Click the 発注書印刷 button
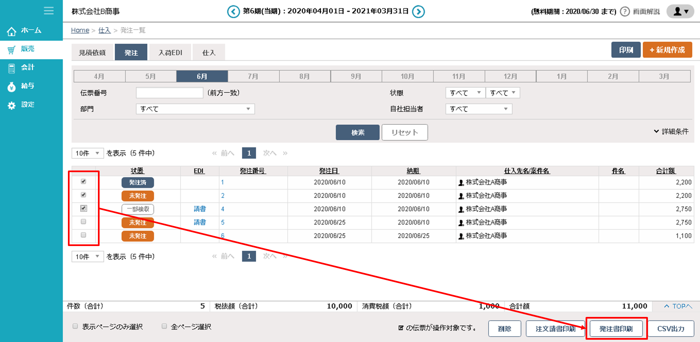This screenshot has height=342, width=700. point(616,328)
